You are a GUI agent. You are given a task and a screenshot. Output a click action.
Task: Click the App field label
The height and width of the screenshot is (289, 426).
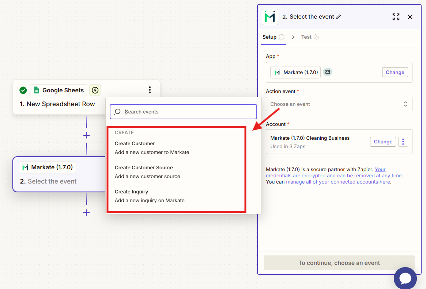(271, 57)
